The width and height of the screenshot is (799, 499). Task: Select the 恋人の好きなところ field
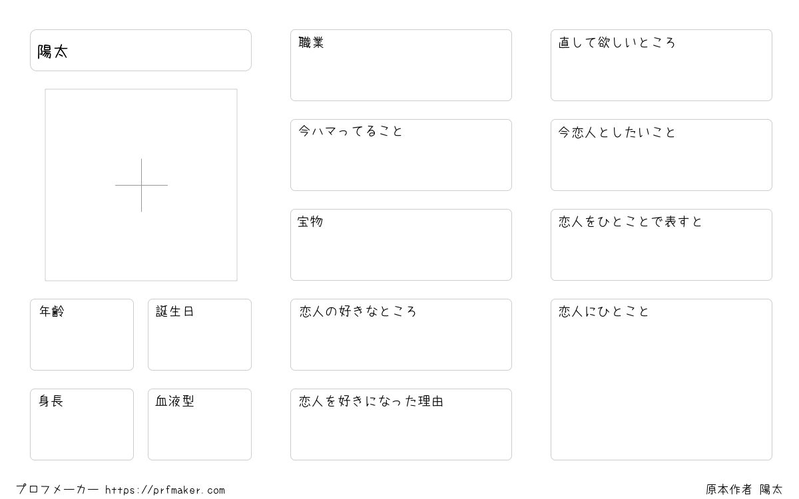(401, 335)
